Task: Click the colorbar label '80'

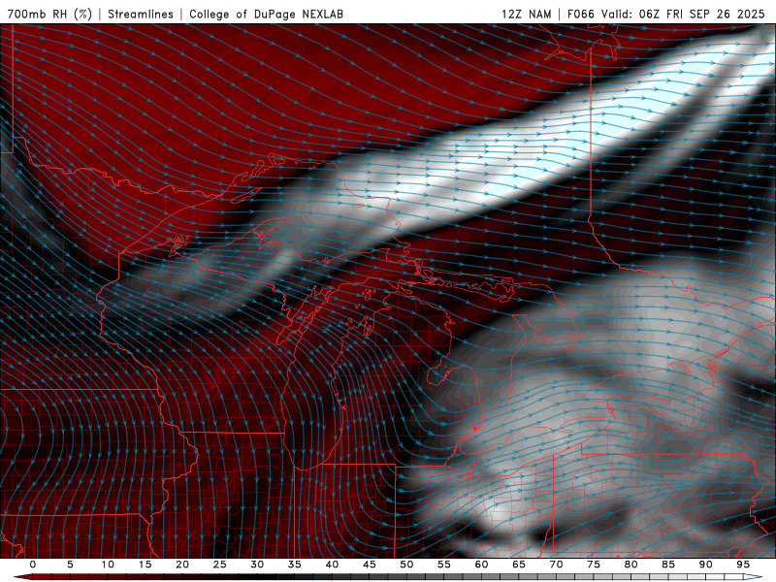Action: point(630,565)
